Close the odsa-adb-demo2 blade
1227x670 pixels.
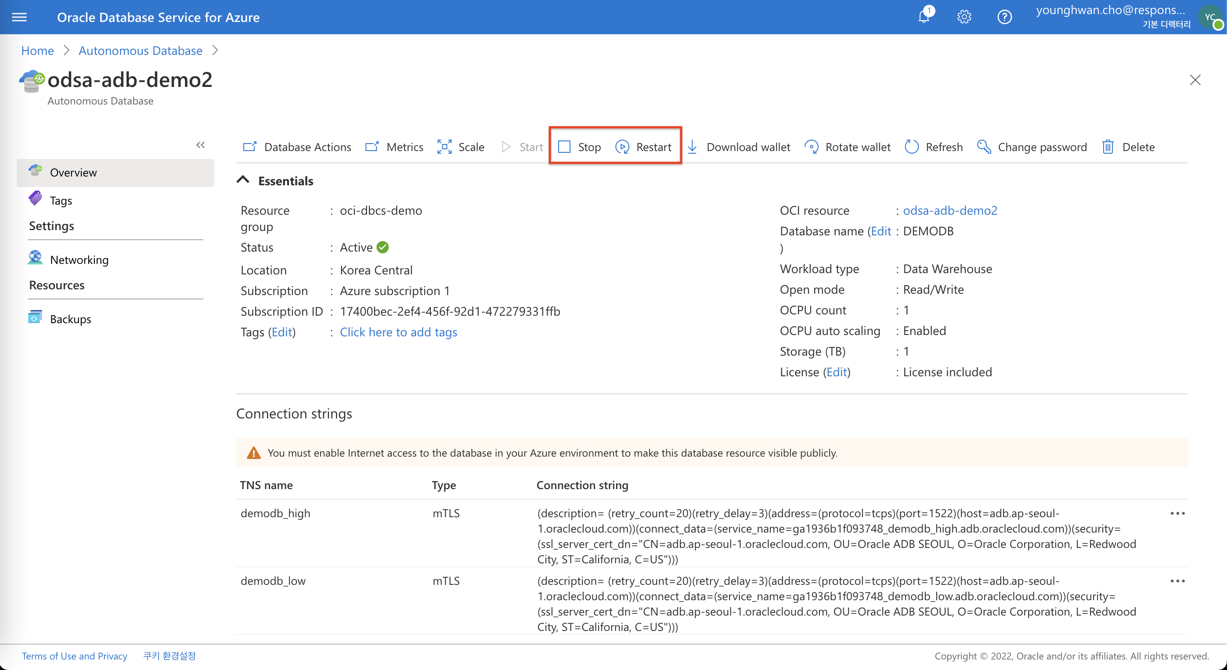[1195, 79]
